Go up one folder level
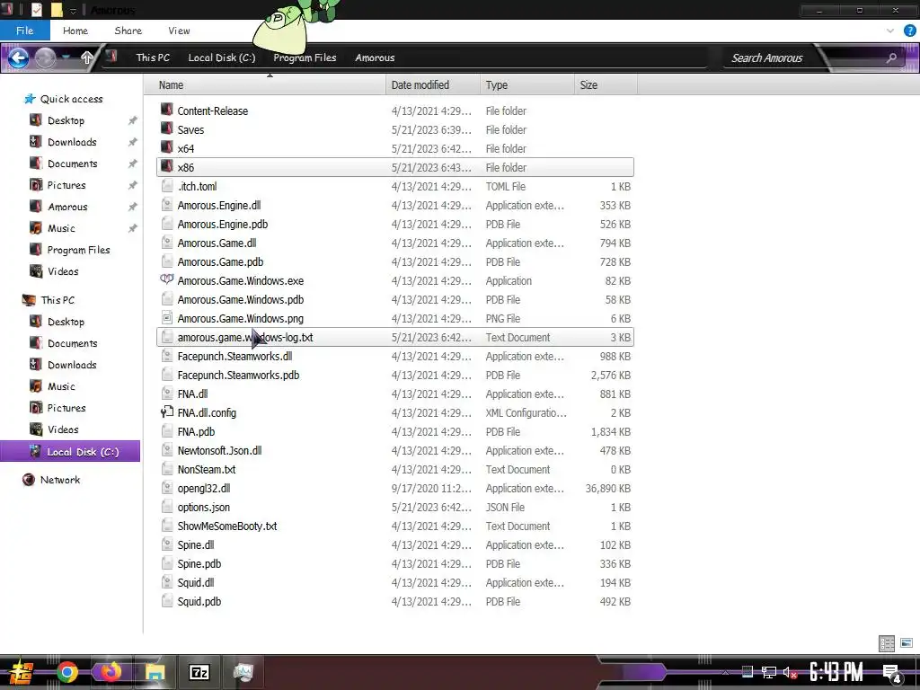920x690 pixels. pyautogui.click(x=87, y=57)
